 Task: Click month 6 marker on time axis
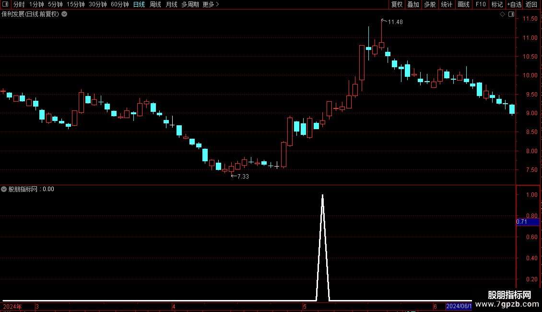(x=435, y=307)
